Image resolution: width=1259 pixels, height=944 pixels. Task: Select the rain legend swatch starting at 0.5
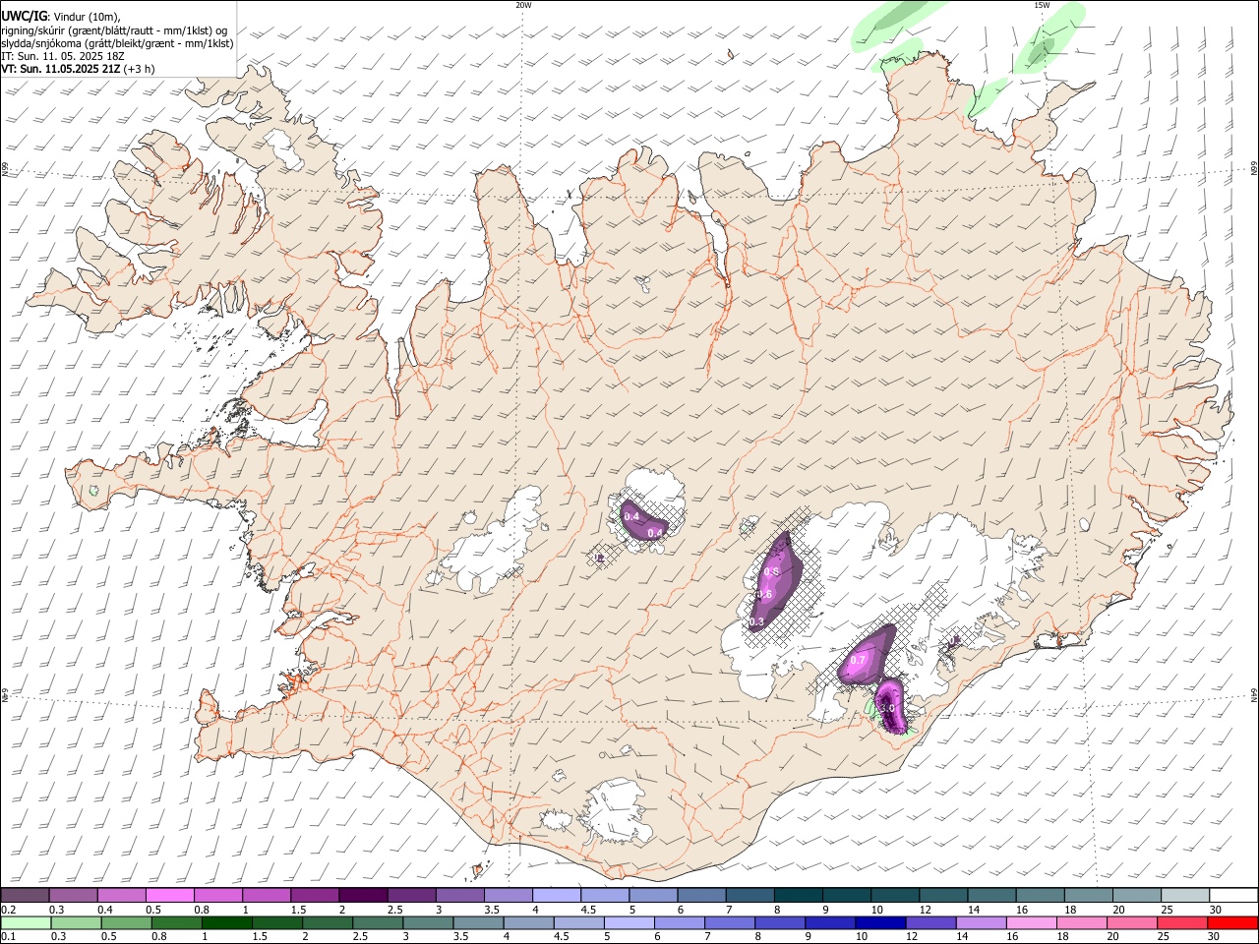tap(126, 922)
